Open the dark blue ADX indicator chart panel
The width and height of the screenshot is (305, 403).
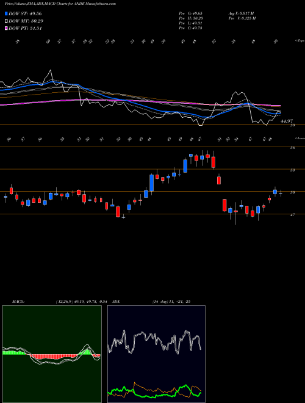click(156, 354)
